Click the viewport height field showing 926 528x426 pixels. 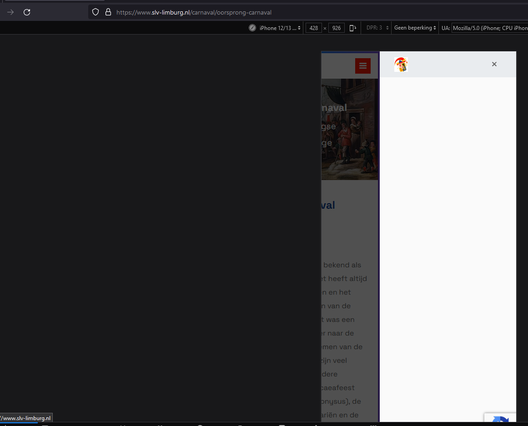click(x=337, y=28)
